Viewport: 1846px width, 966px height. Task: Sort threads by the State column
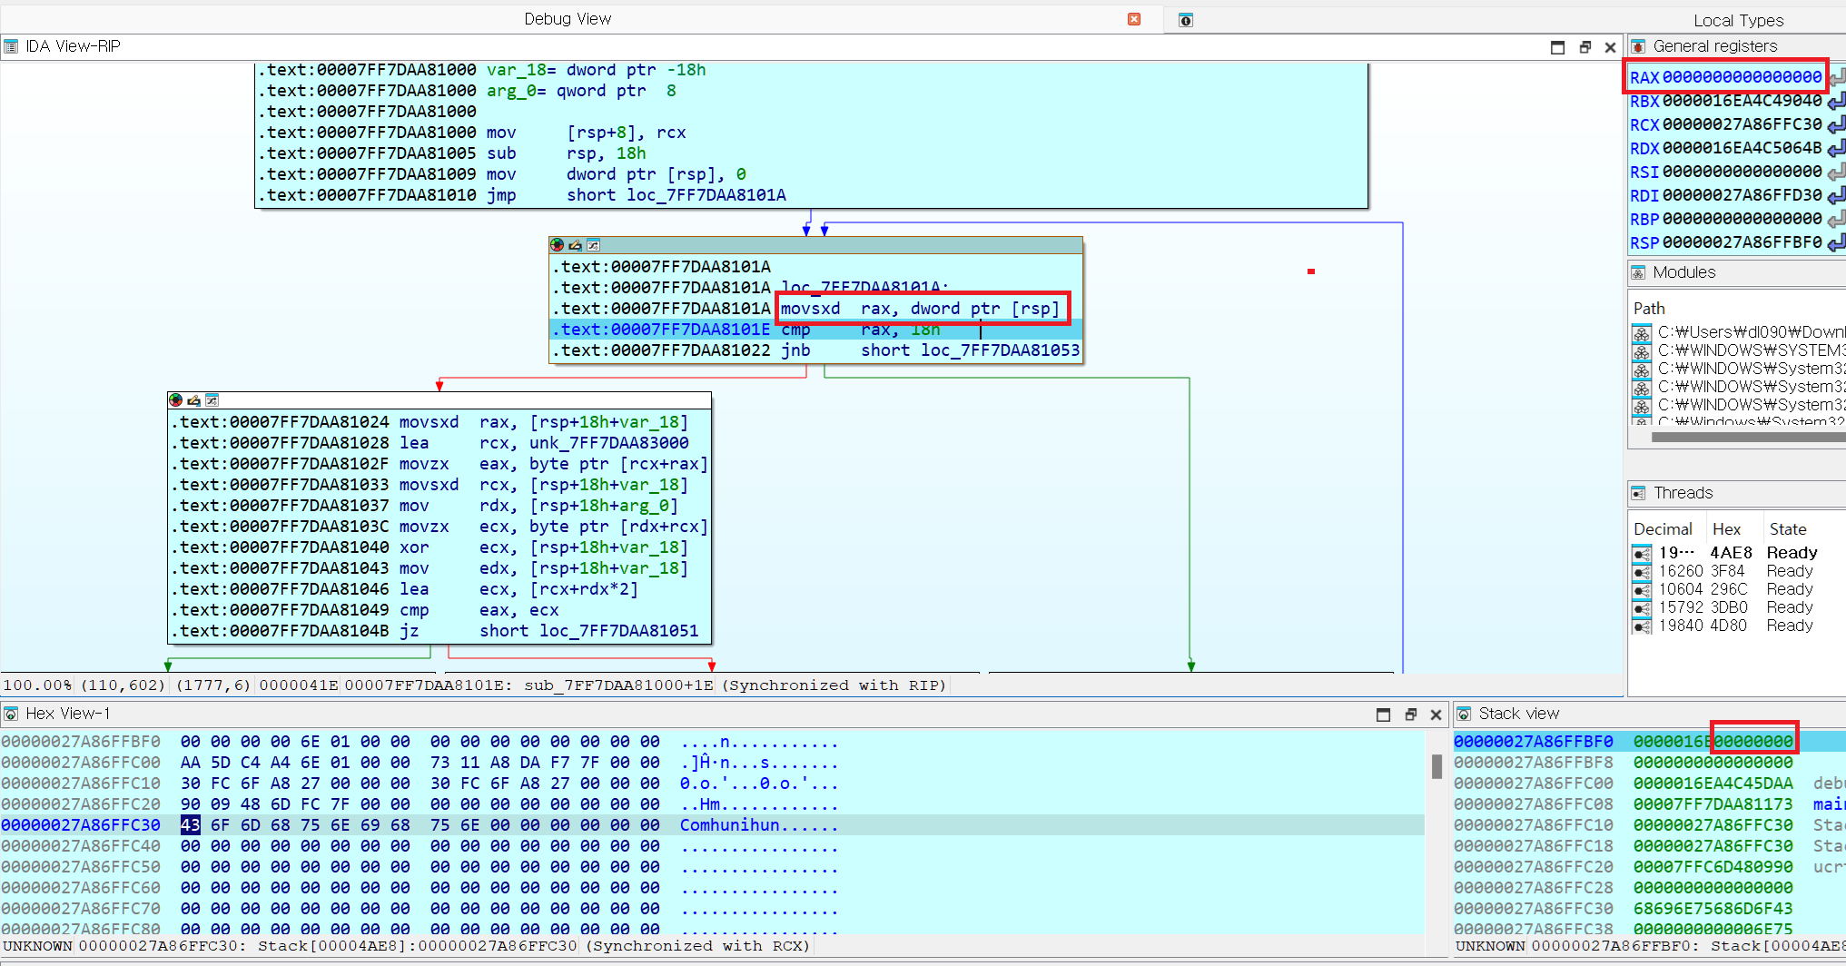pyautogui.click(x=1787, y=529)
